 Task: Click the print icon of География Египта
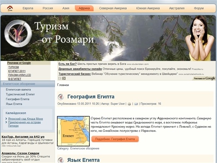129,104
